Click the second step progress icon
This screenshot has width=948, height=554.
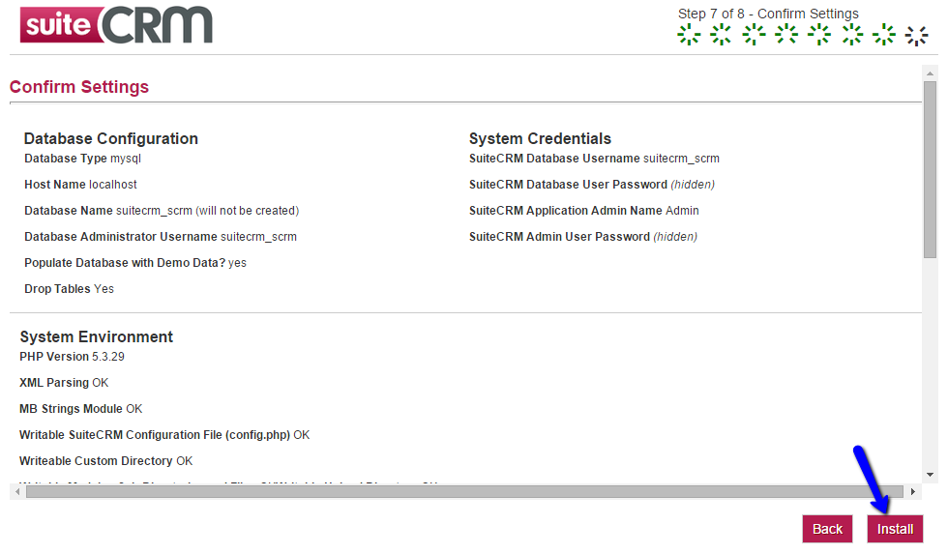721,35
